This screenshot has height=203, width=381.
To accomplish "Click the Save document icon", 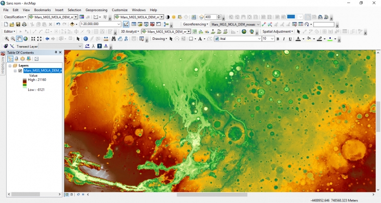I will coord(18,24).
